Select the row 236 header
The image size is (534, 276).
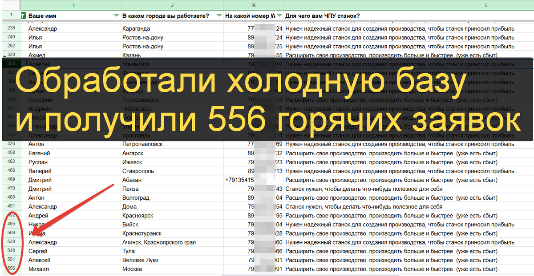[11, 28]
